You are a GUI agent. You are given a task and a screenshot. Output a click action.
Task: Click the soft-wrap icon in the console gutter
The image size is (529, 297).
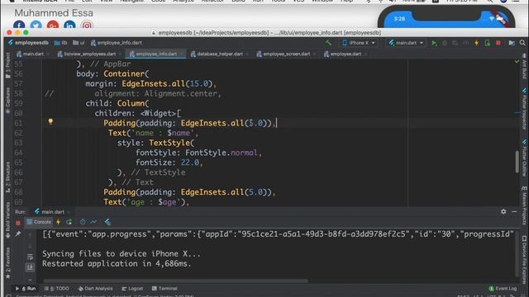pos(30,257)
